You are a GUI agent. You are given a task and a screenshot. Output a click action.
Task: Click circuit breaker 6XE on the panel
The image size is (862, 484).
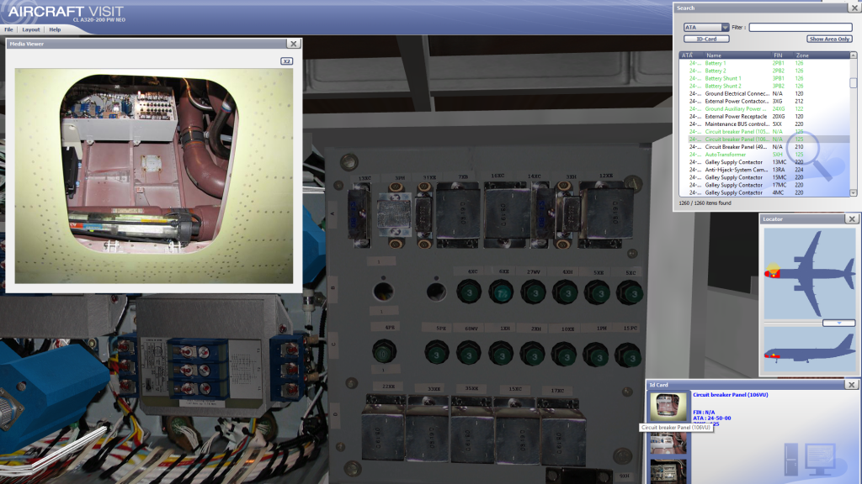[502, 292]
